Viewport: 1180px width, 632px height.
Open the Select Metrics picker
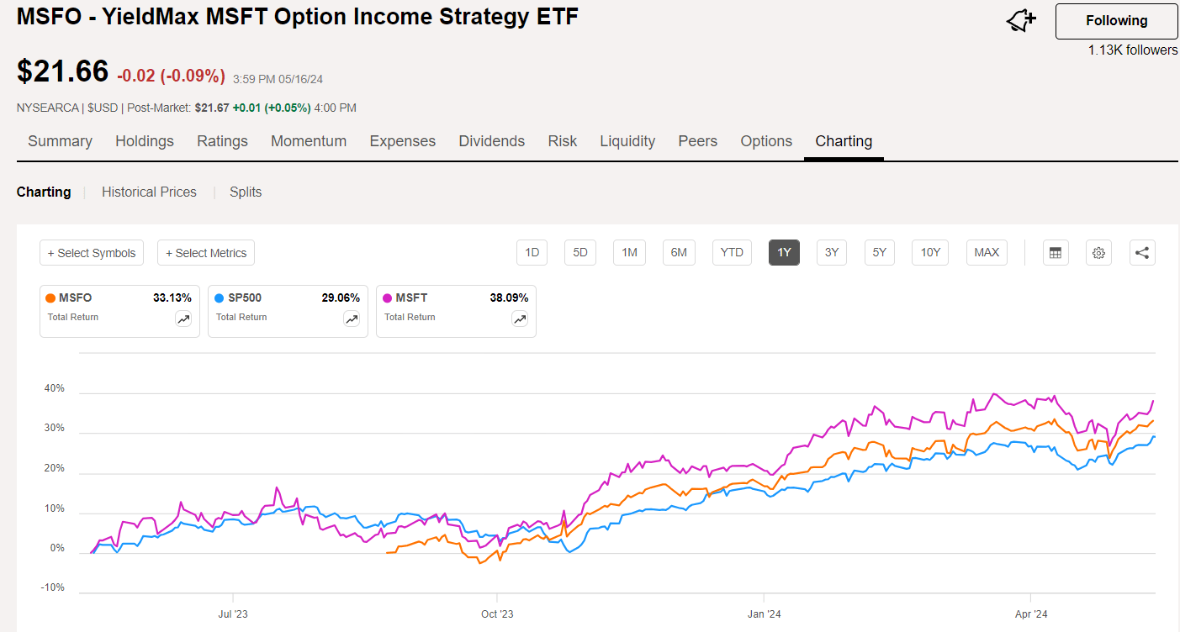pos(205,252)
